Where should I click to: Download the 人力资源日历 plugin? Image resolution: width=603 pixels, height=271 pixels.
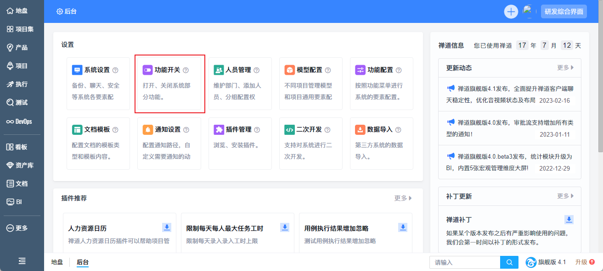pos(167,227)
